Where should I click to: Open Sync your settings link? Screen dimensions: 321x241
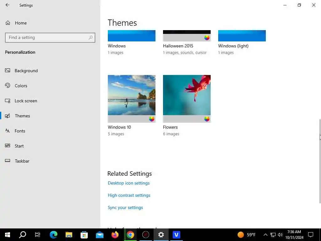[x=125, y=208]
